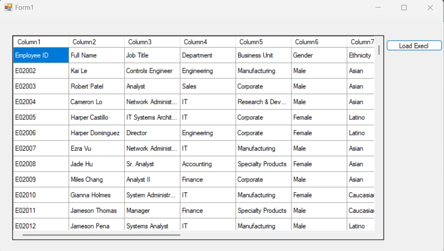Click the Column1 header
This screenshot has height=251, width=444.
pos(41,42)
